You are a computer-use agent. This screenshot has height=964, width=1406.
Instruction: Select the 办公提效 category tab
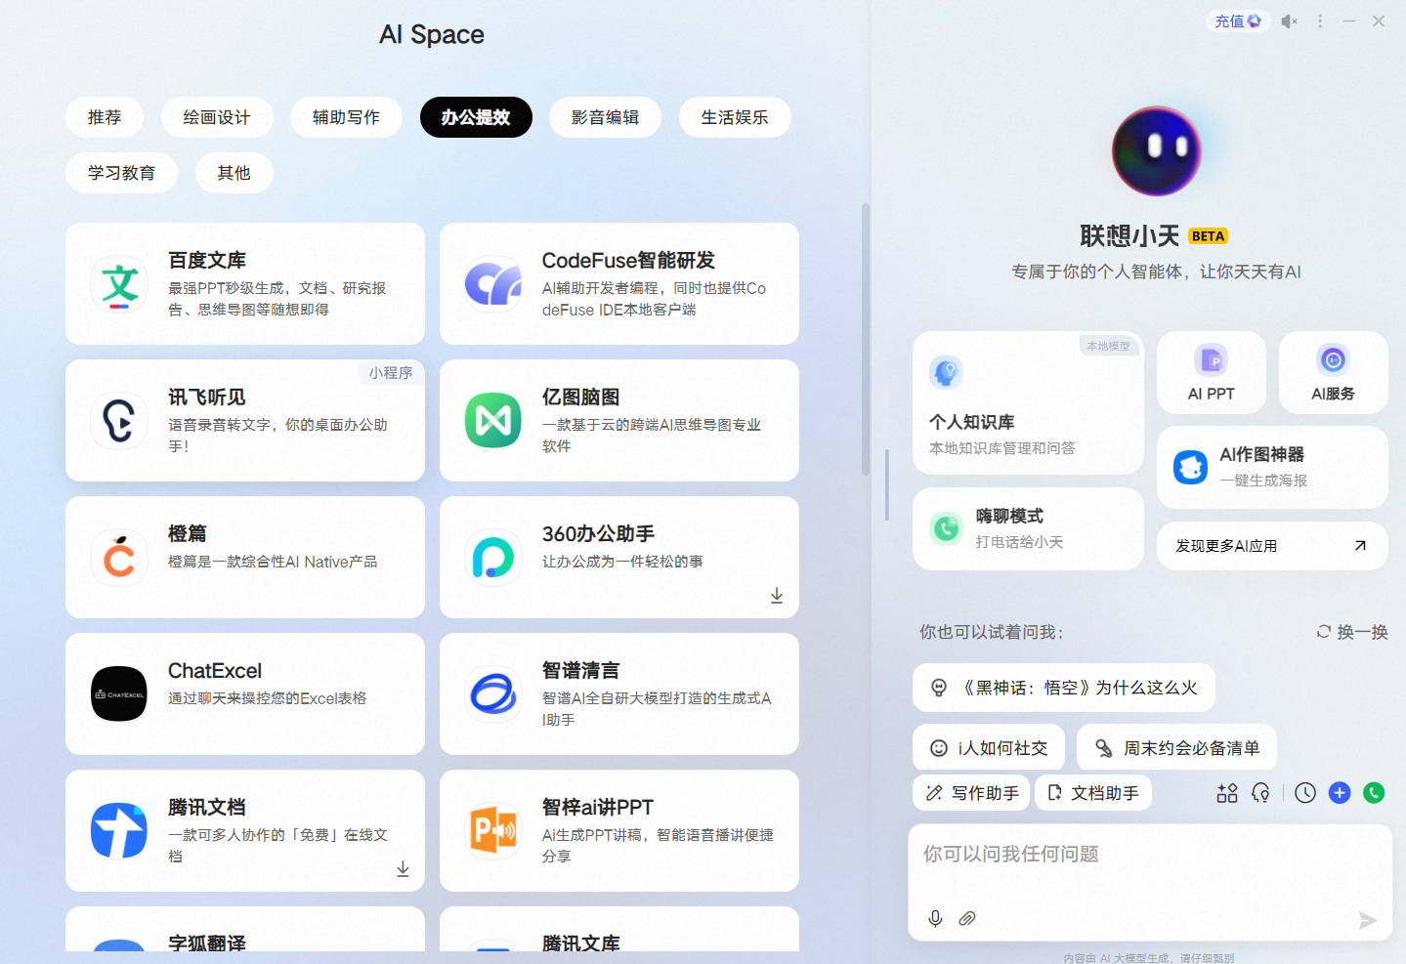pos(476,117)
